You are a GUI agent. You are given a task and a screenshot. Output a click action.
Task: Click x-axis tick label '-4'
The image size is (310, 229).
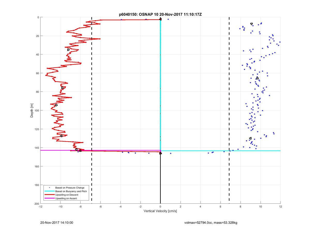120,207
